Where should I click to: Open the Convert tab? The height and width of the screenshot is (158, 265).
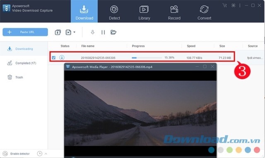tap(204, 13)
